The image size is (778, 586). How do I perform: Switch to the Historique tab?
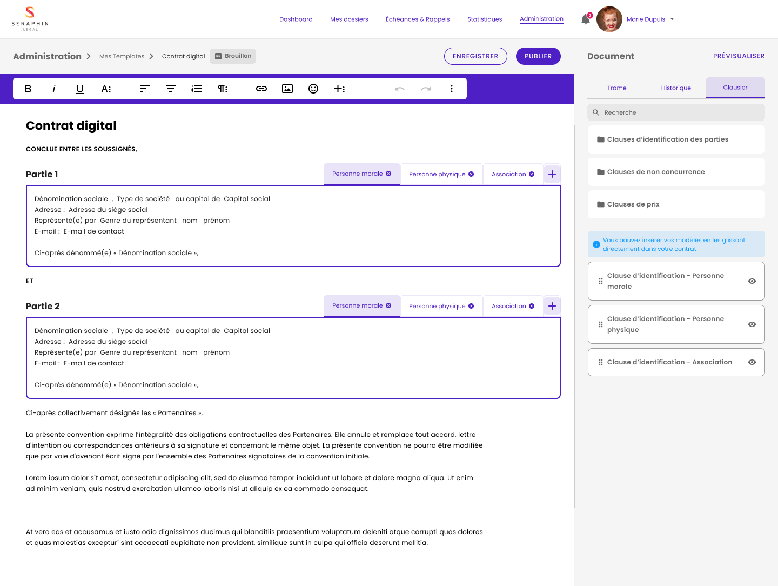tap(676, 88)
